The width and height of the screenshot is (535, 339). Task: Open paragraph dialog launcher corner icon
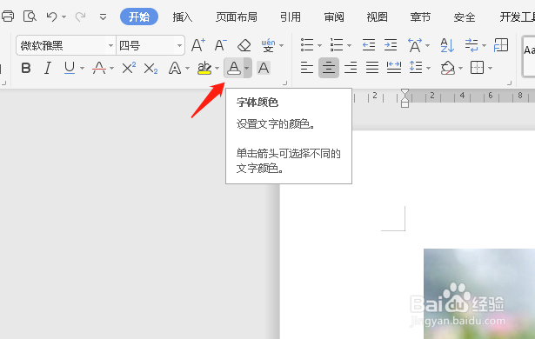[510, 83]
